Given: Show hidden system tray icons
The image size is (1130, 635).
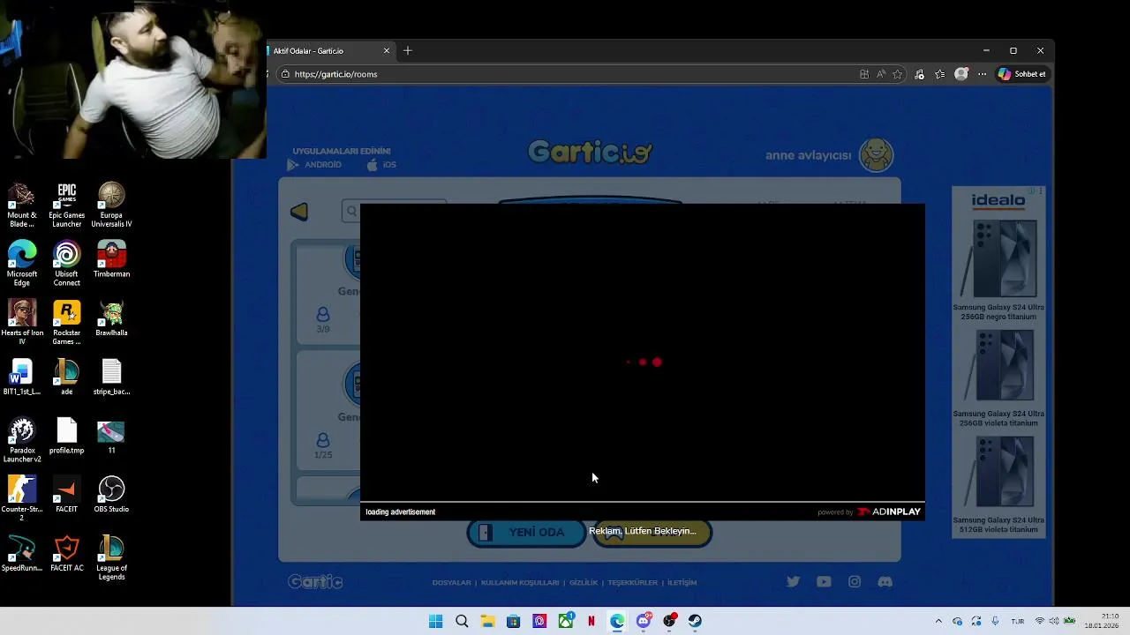Looking at the screenshot, I should (x=938, y=621).
